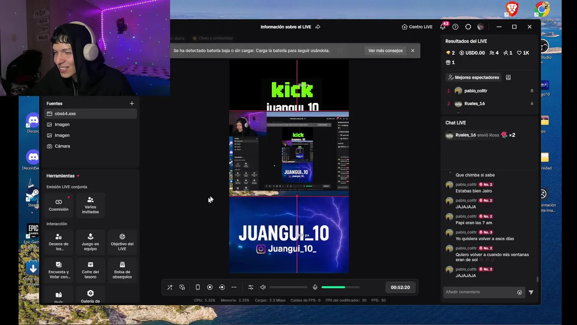Viewport: 577px width, 325px height.
Task: Select the Mejores espectadores tab
Action: pos(473,77)
